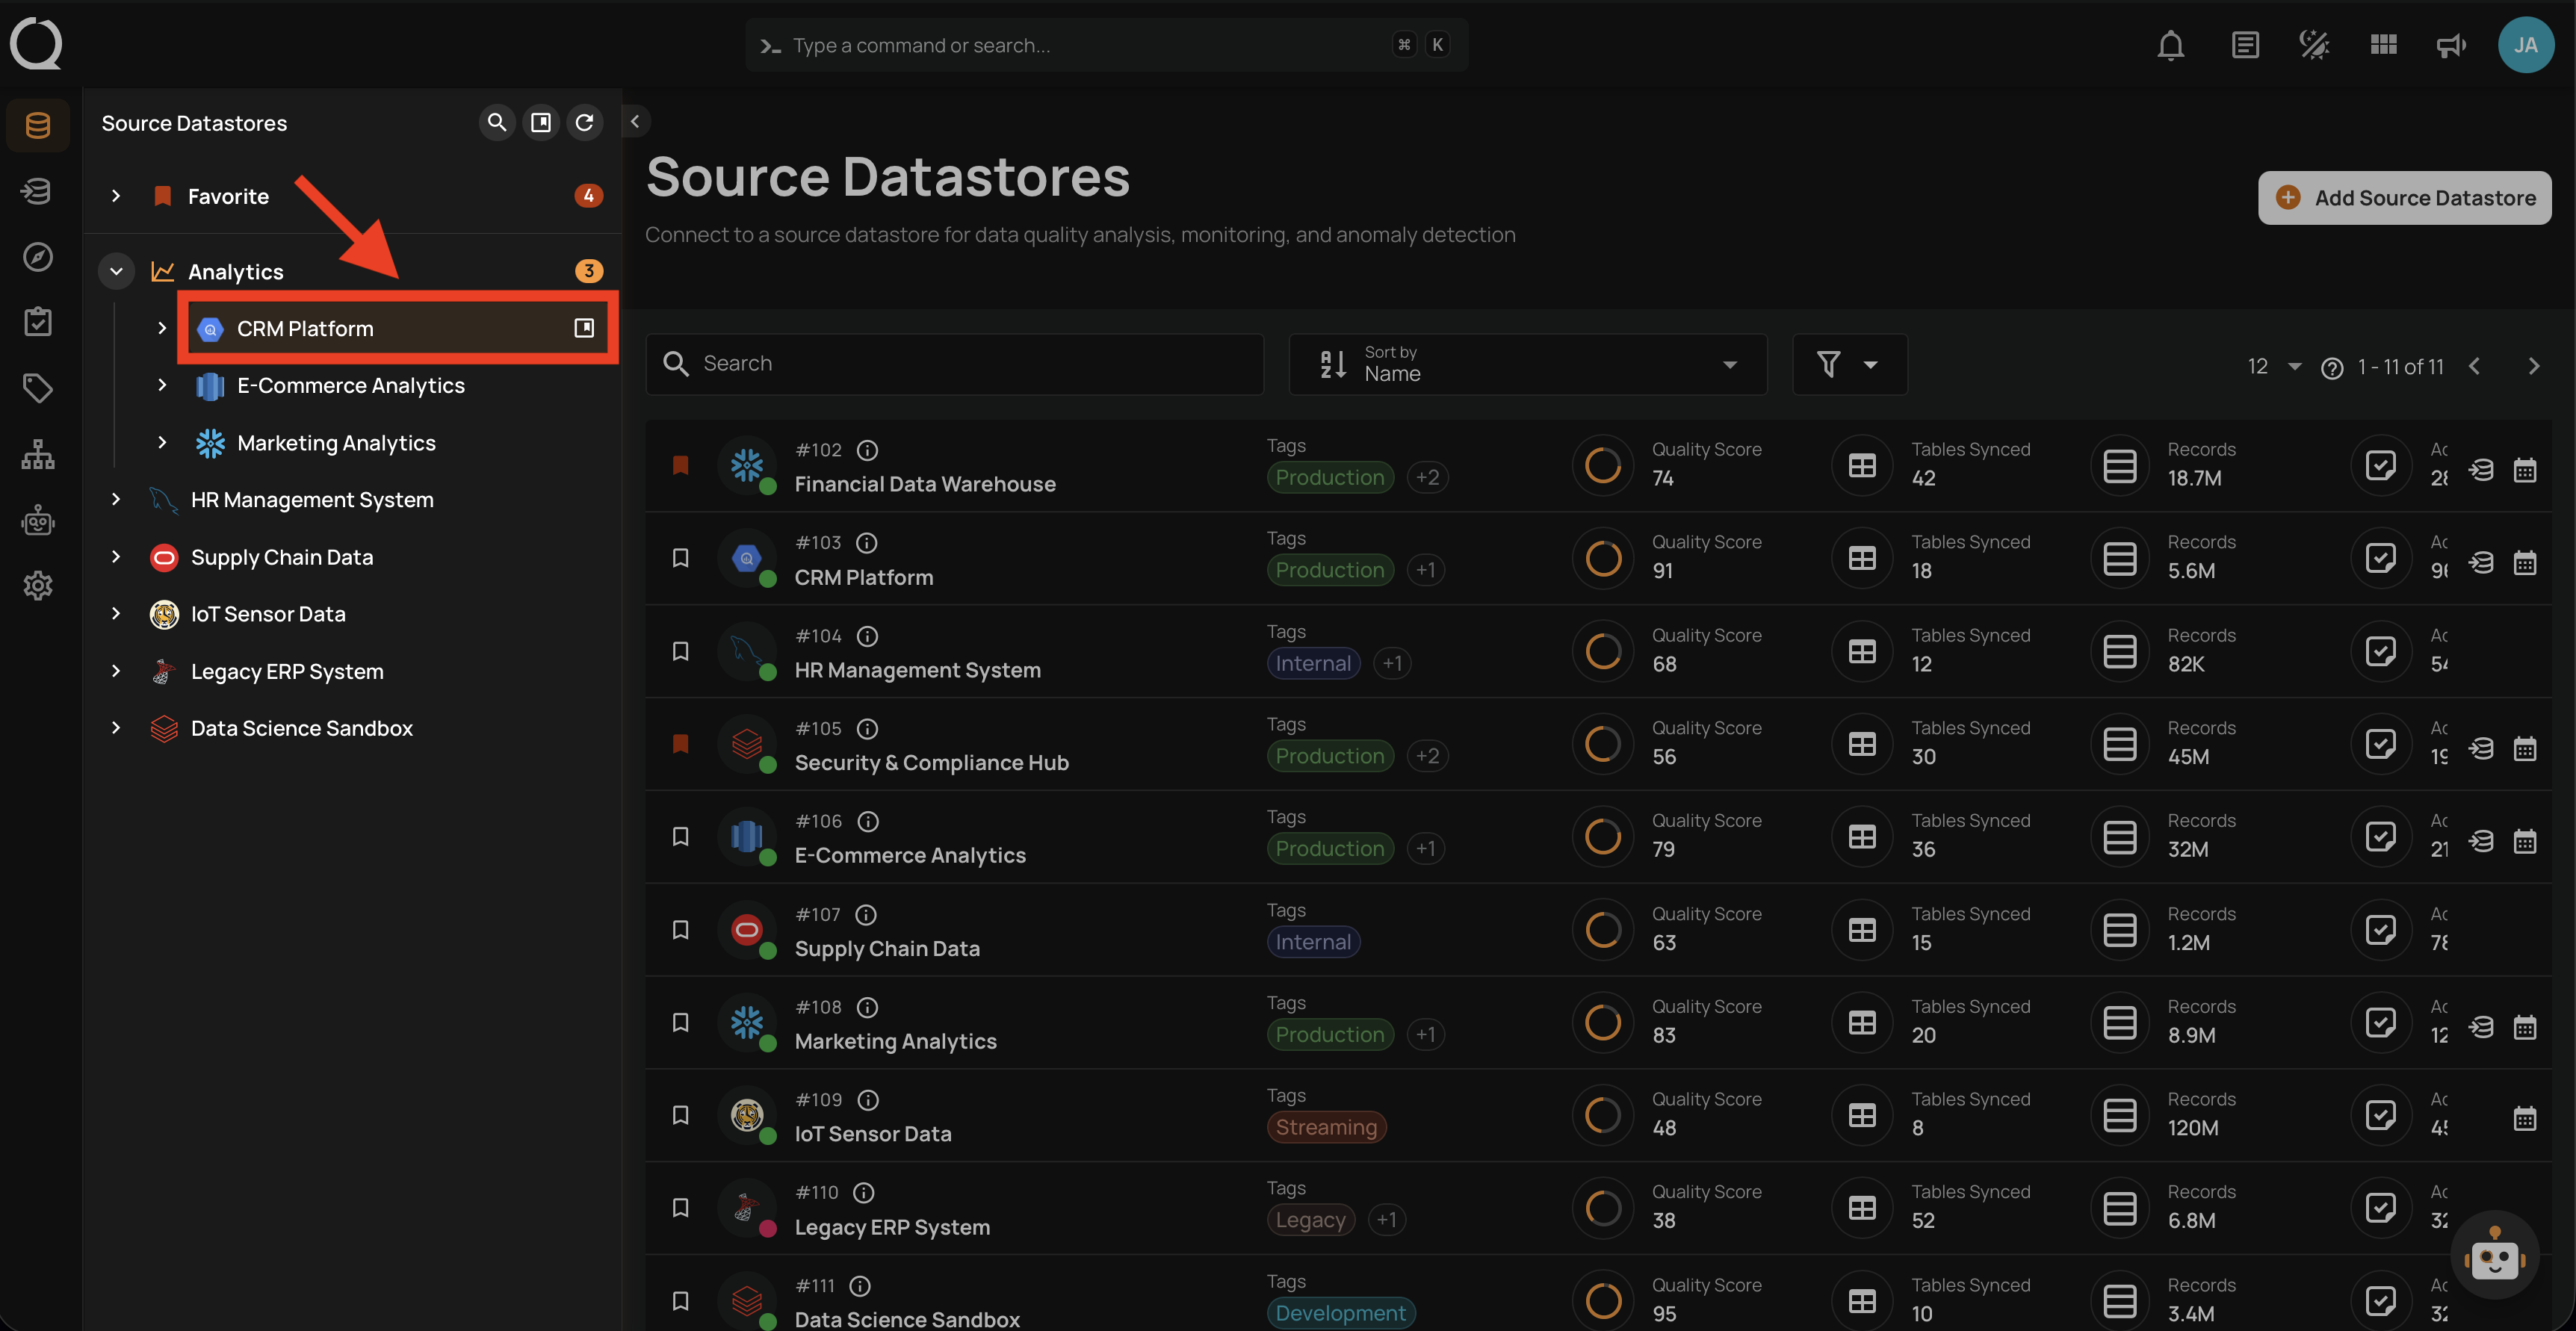
Task: Open settings gear in left sidebar
Action: tap(38, 585)
